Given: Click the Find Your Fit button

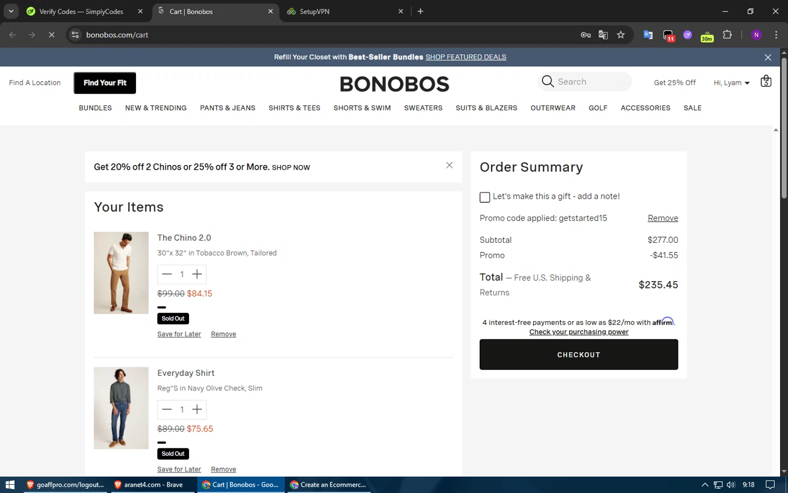Looking at the screenshot, I should (105, 83).
